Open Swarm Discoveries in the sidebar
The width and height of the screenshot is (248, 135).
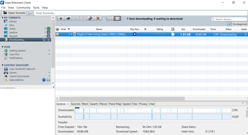(19, 76)
